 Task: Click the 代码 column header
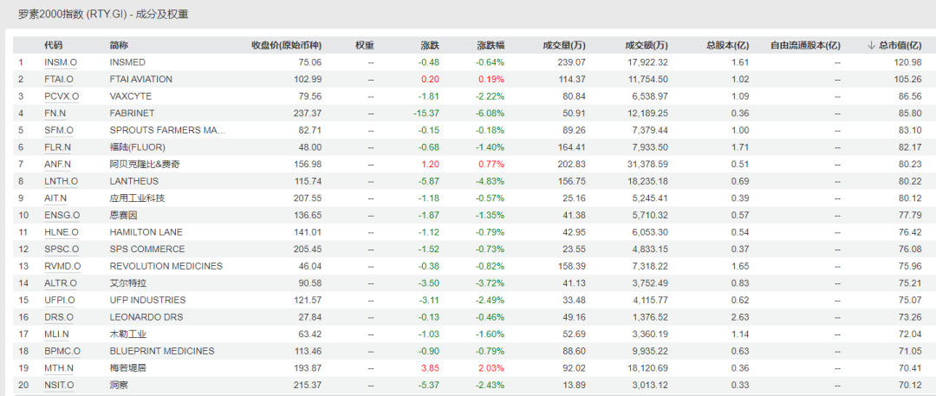pyautogui.click(x=53, y=45)
